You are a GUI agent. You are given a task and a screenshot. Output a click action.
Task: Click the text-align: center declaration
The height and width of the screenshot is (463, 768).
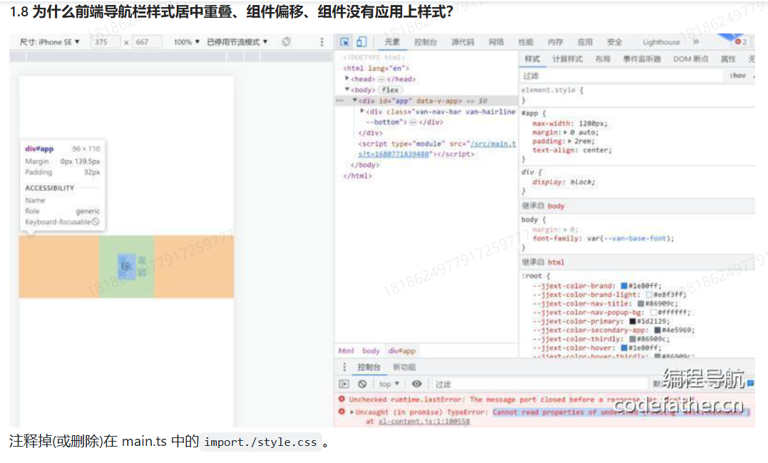(572, 150)
